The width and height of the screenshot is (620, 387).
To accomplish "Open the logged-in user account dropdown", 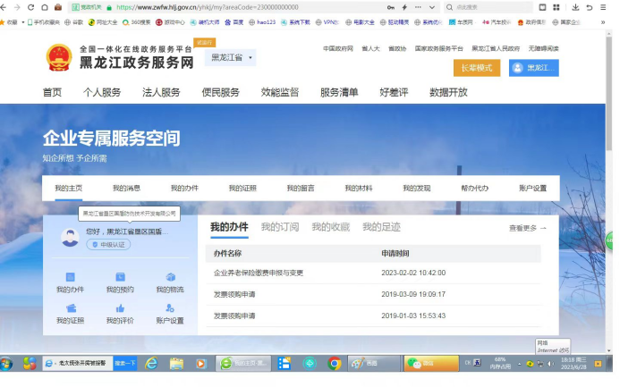I will pyautogui.click(x=533, y=68).
